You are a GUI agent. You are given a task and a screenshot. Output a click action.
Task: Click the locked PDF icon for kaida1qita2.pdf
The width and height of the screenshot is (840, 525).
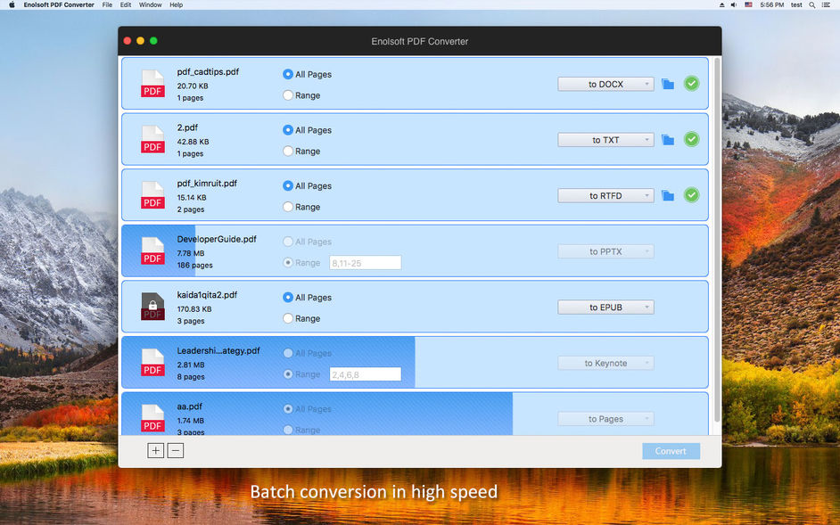click(152, 307)
